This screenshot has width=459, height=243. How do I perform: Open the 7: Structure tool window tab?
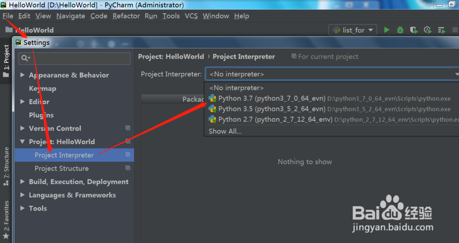6,167
